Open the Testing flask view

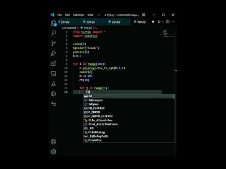pyautogui.click(x=54, y=84)
